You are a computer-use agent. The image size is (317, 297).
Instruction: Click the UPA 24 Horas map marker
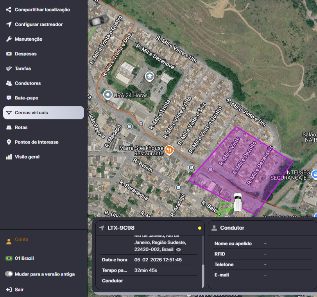tap(108, 95)
